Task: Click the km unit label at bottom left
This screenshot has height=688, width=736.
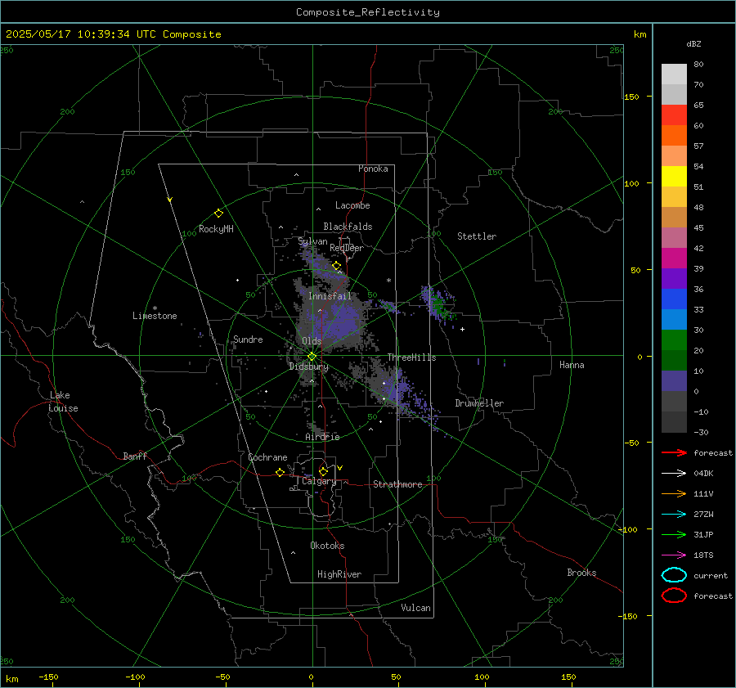Action: point(12,679)
